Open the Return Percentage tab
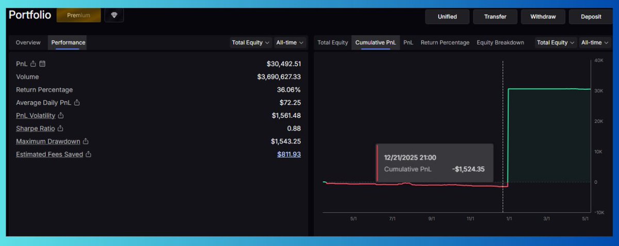 coord(445,43)
